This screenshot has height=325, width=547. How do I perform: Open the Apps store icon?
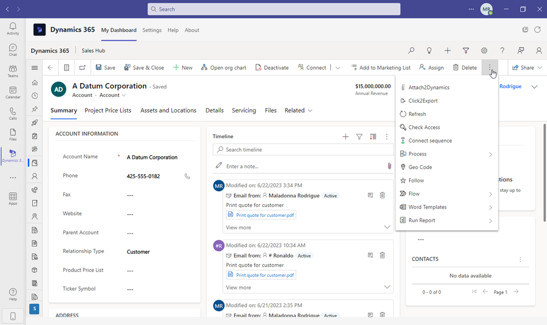pos(13,199)
